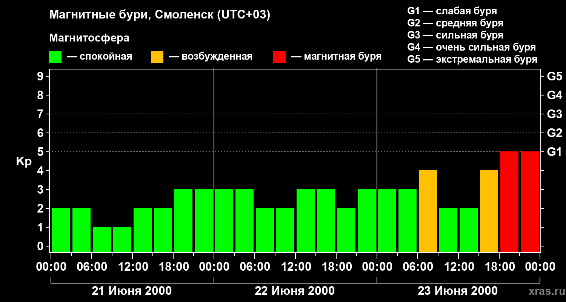Click the green bar for 21 Июня 00:00–03:00
The height and width of the screenshot is (302, 566).
coord(61,230)
